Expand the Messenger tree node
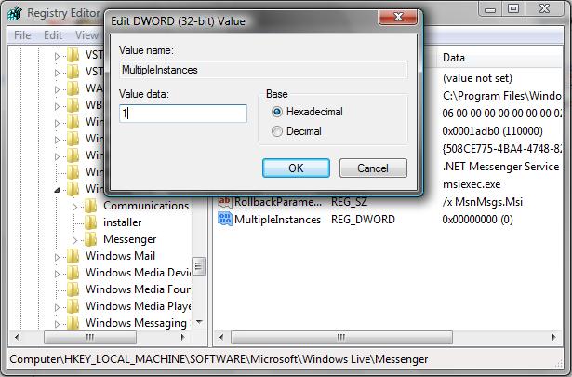This screenshot has width=572, height=377. [x=74, y=240]
